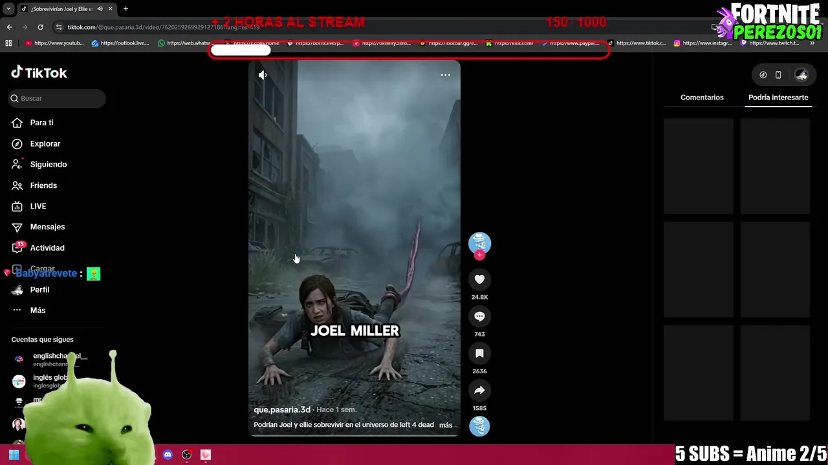This screenshot has height=465, width=828.
Task: Save the video with the bookmark icon
Action: tap(479, 353)
